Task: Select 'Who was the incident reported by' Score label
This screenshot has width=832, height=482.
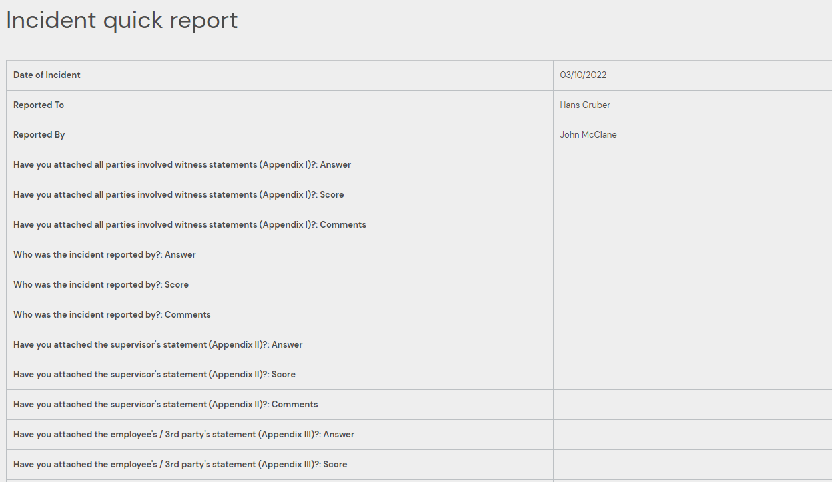Action: click(x=101, y=285)
